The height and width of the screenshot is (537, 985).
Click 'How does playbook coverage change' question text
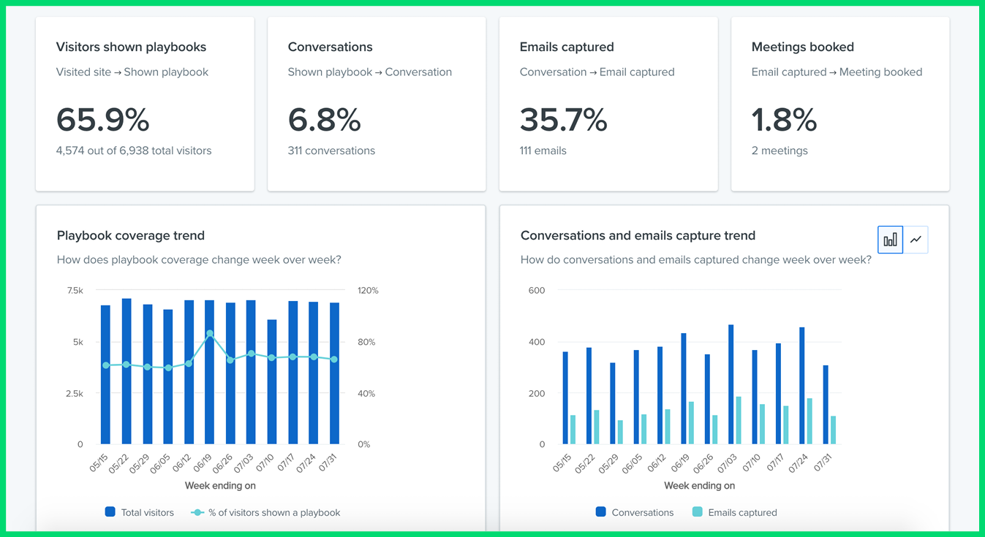[x=199, y=259]
